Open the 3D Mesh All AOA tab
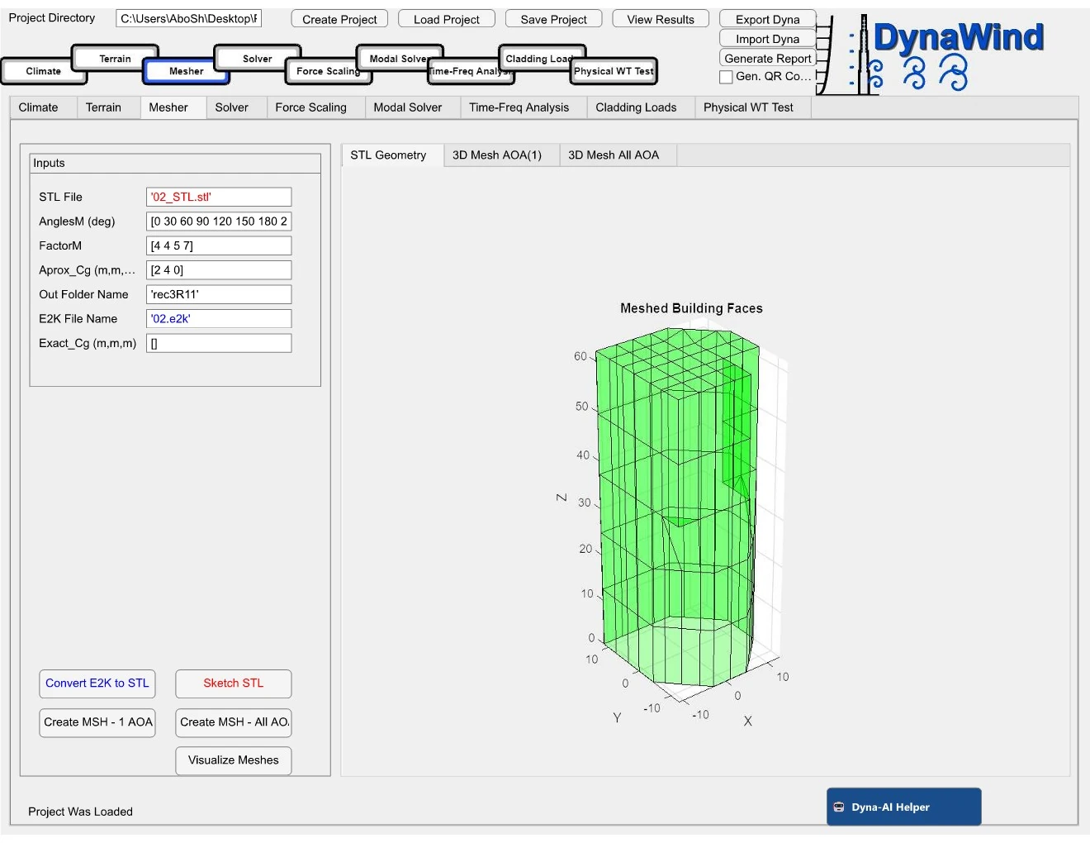This screenshot has width=1090, height=843. coord(613,155)
